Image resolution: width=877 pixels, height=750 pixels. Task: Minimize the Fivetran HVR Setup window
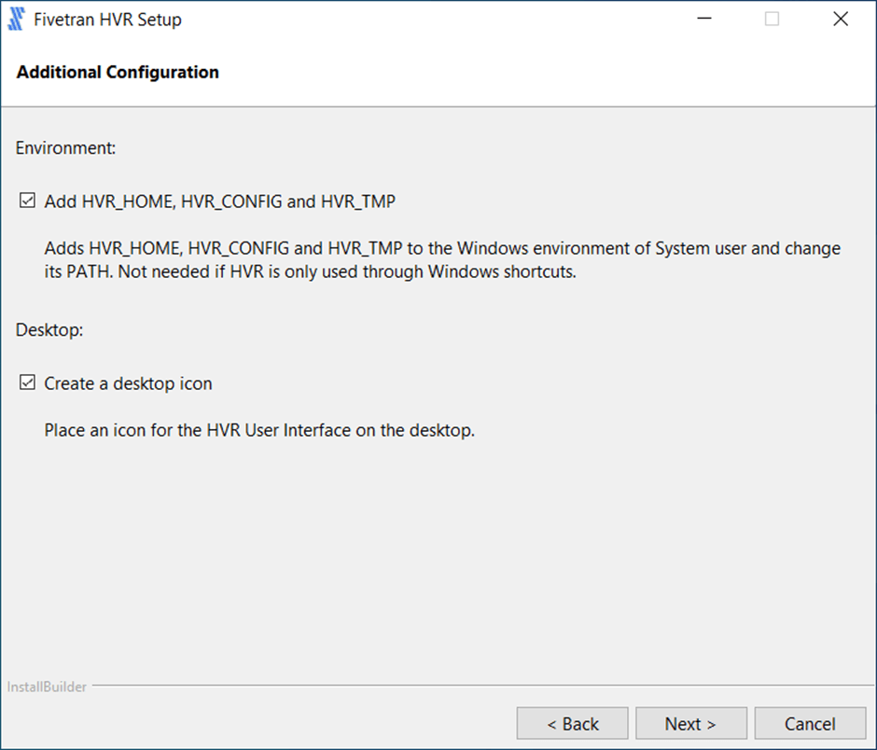click(704, 19)
